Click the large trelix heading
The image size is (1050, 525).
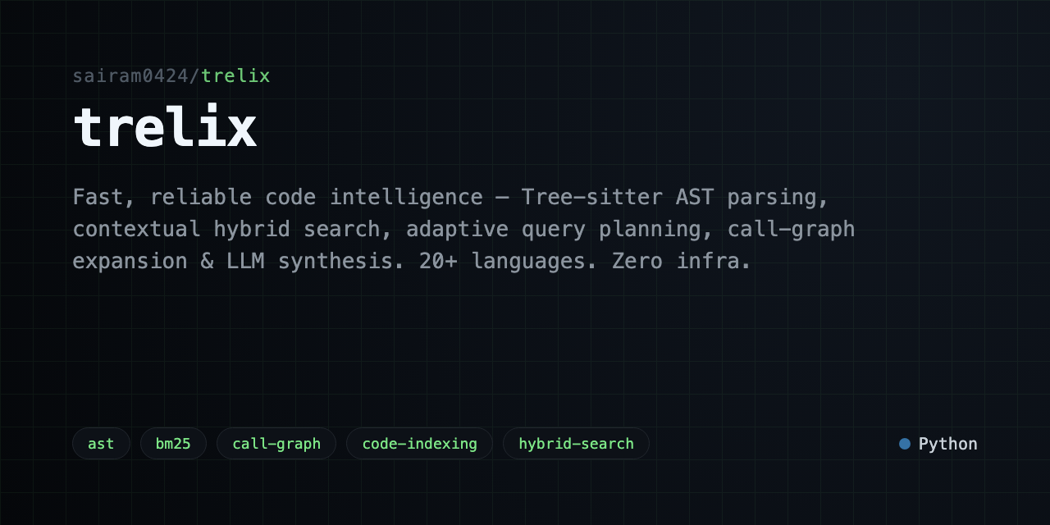165,127
